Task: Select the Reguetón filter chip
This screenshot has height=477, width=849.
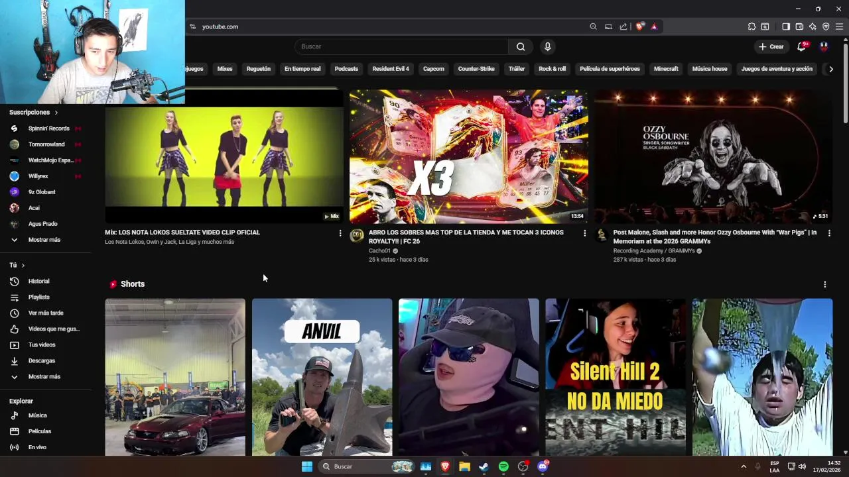Action: point(259,69)
